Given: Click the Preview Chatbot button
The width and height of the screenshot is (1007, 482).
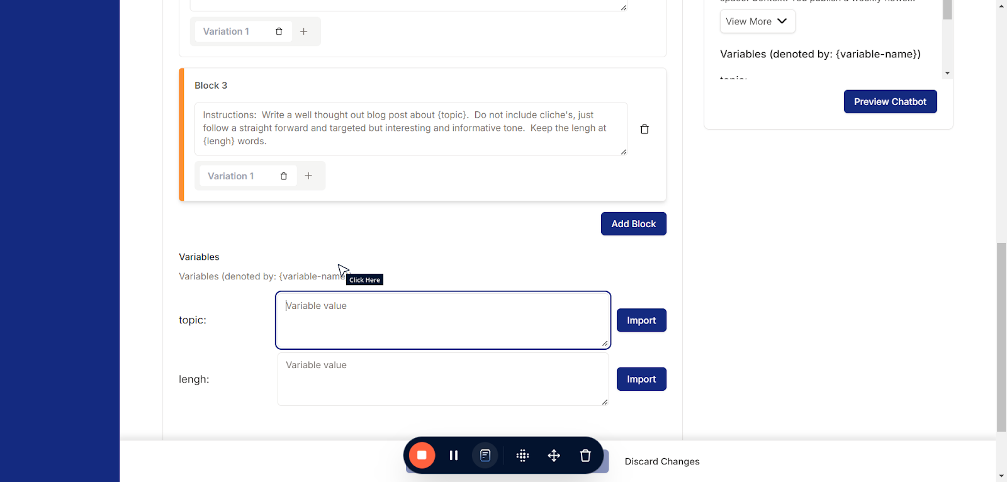Looking at the screenshot, I should pyautogui.click(x=890, y=102).
